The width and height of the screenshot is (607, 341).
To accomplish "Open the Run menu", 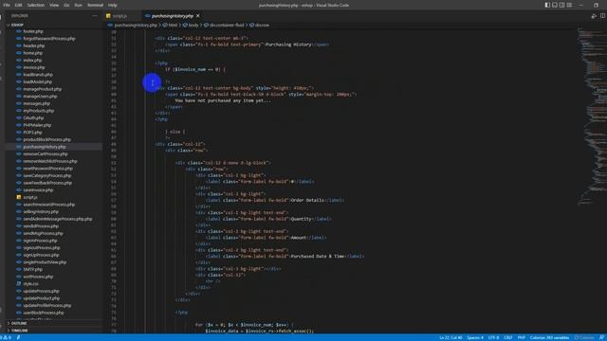I will [78, 5].
